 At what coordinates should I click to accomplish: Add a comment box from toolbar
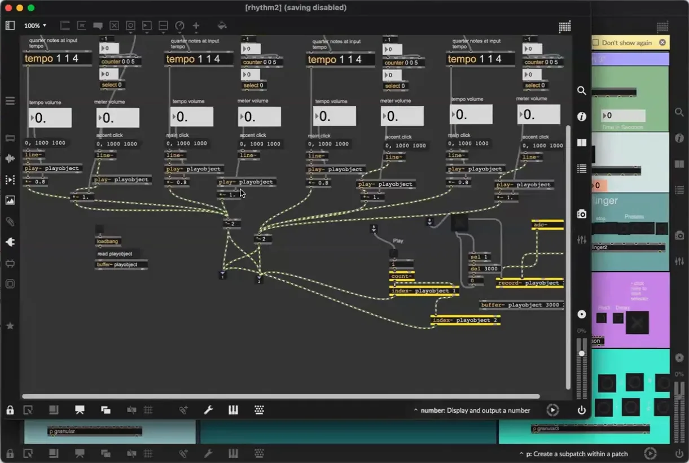[98, 25]
